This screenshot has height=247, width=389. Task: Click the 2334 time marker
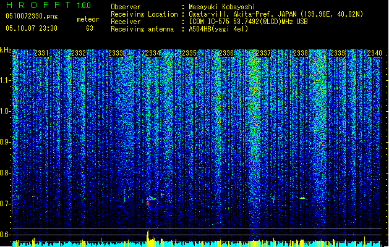point(153,53)
